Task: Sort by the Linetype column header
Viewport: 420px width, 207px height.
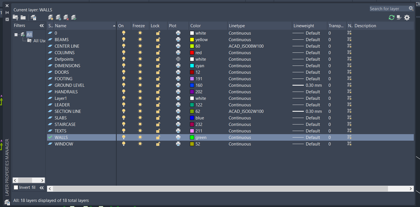Action: pos(259,26)
